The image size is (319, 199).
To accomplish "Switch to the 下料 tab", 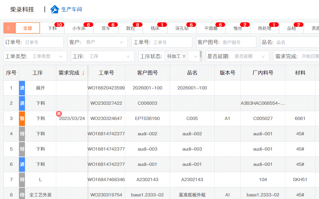I will click(53, 28).
